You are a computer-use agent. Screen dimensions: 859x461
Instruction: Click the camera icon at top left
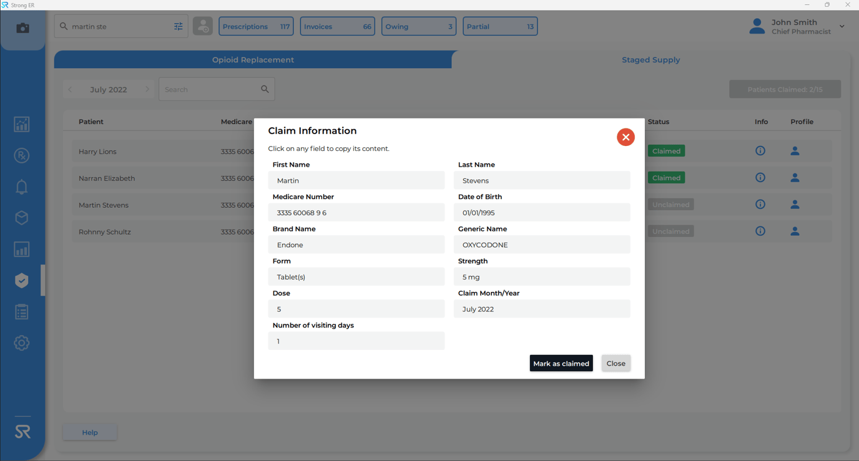coord(22,27)
